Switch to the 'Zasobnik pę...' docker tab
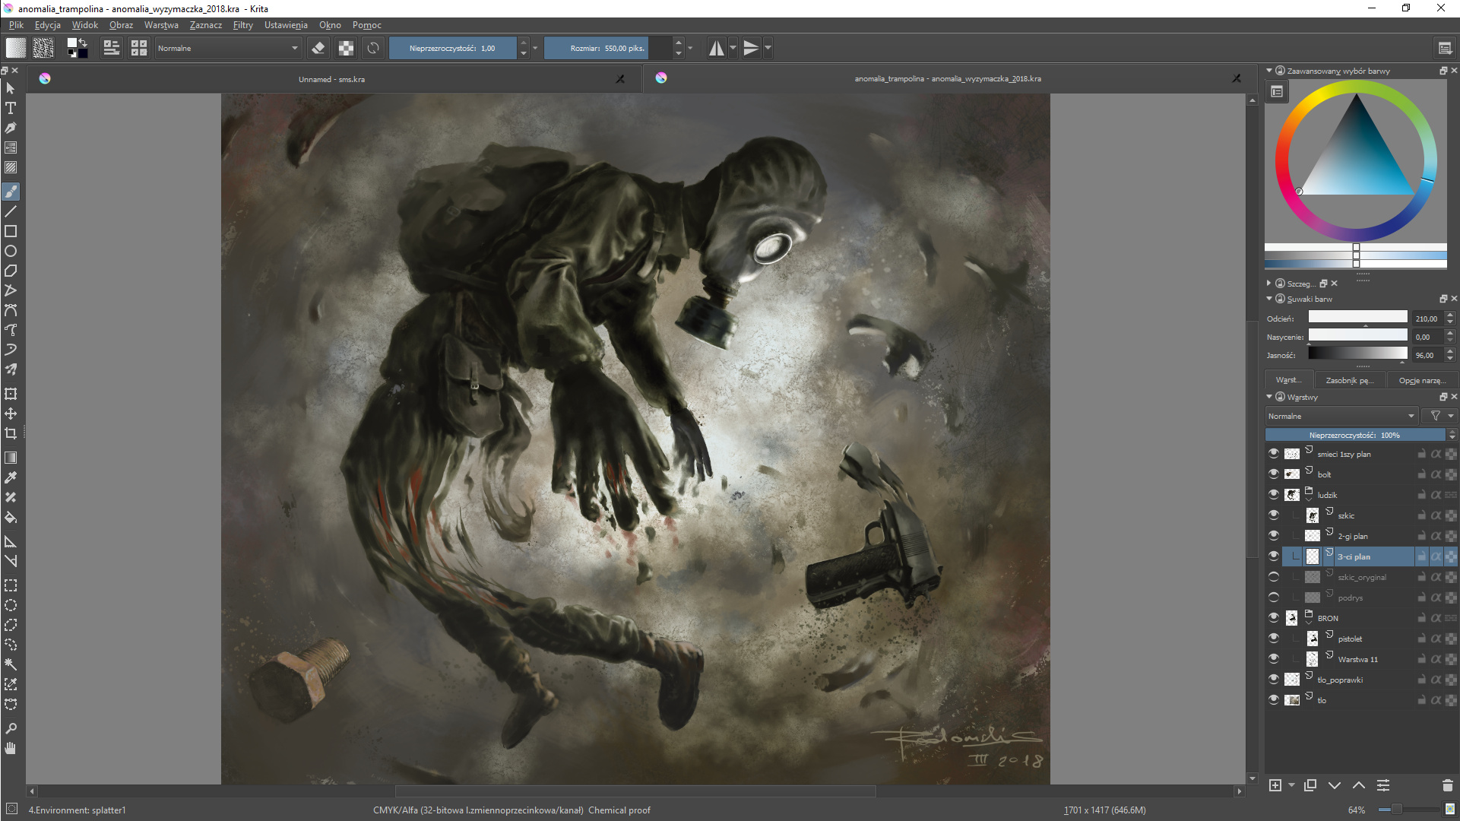This screenshot has width=1460, height=821. tap(1348, 380)
